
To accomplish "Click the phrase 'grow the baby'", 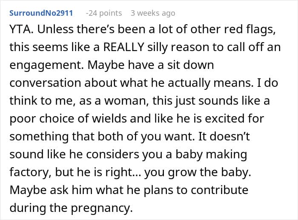I will (209, 172).
